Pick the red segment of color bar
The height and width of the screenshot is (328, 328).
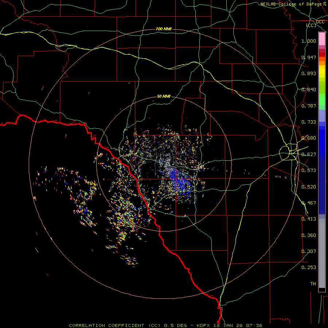click(x=322, y=55)
